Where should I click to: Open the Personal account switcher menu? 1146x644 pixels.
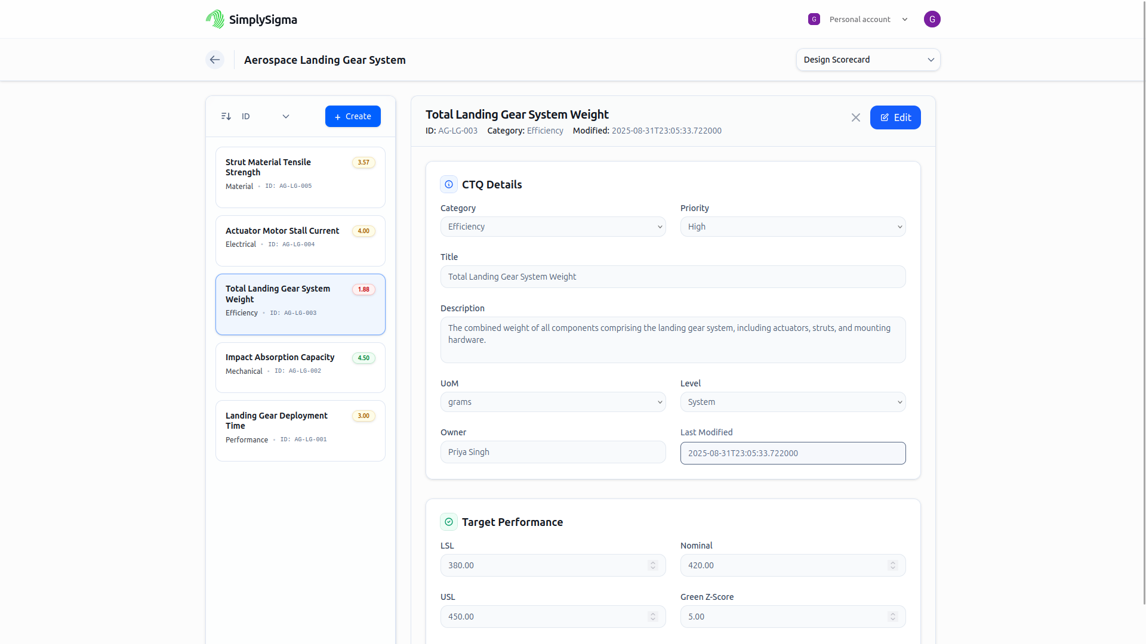coord(860,19)
